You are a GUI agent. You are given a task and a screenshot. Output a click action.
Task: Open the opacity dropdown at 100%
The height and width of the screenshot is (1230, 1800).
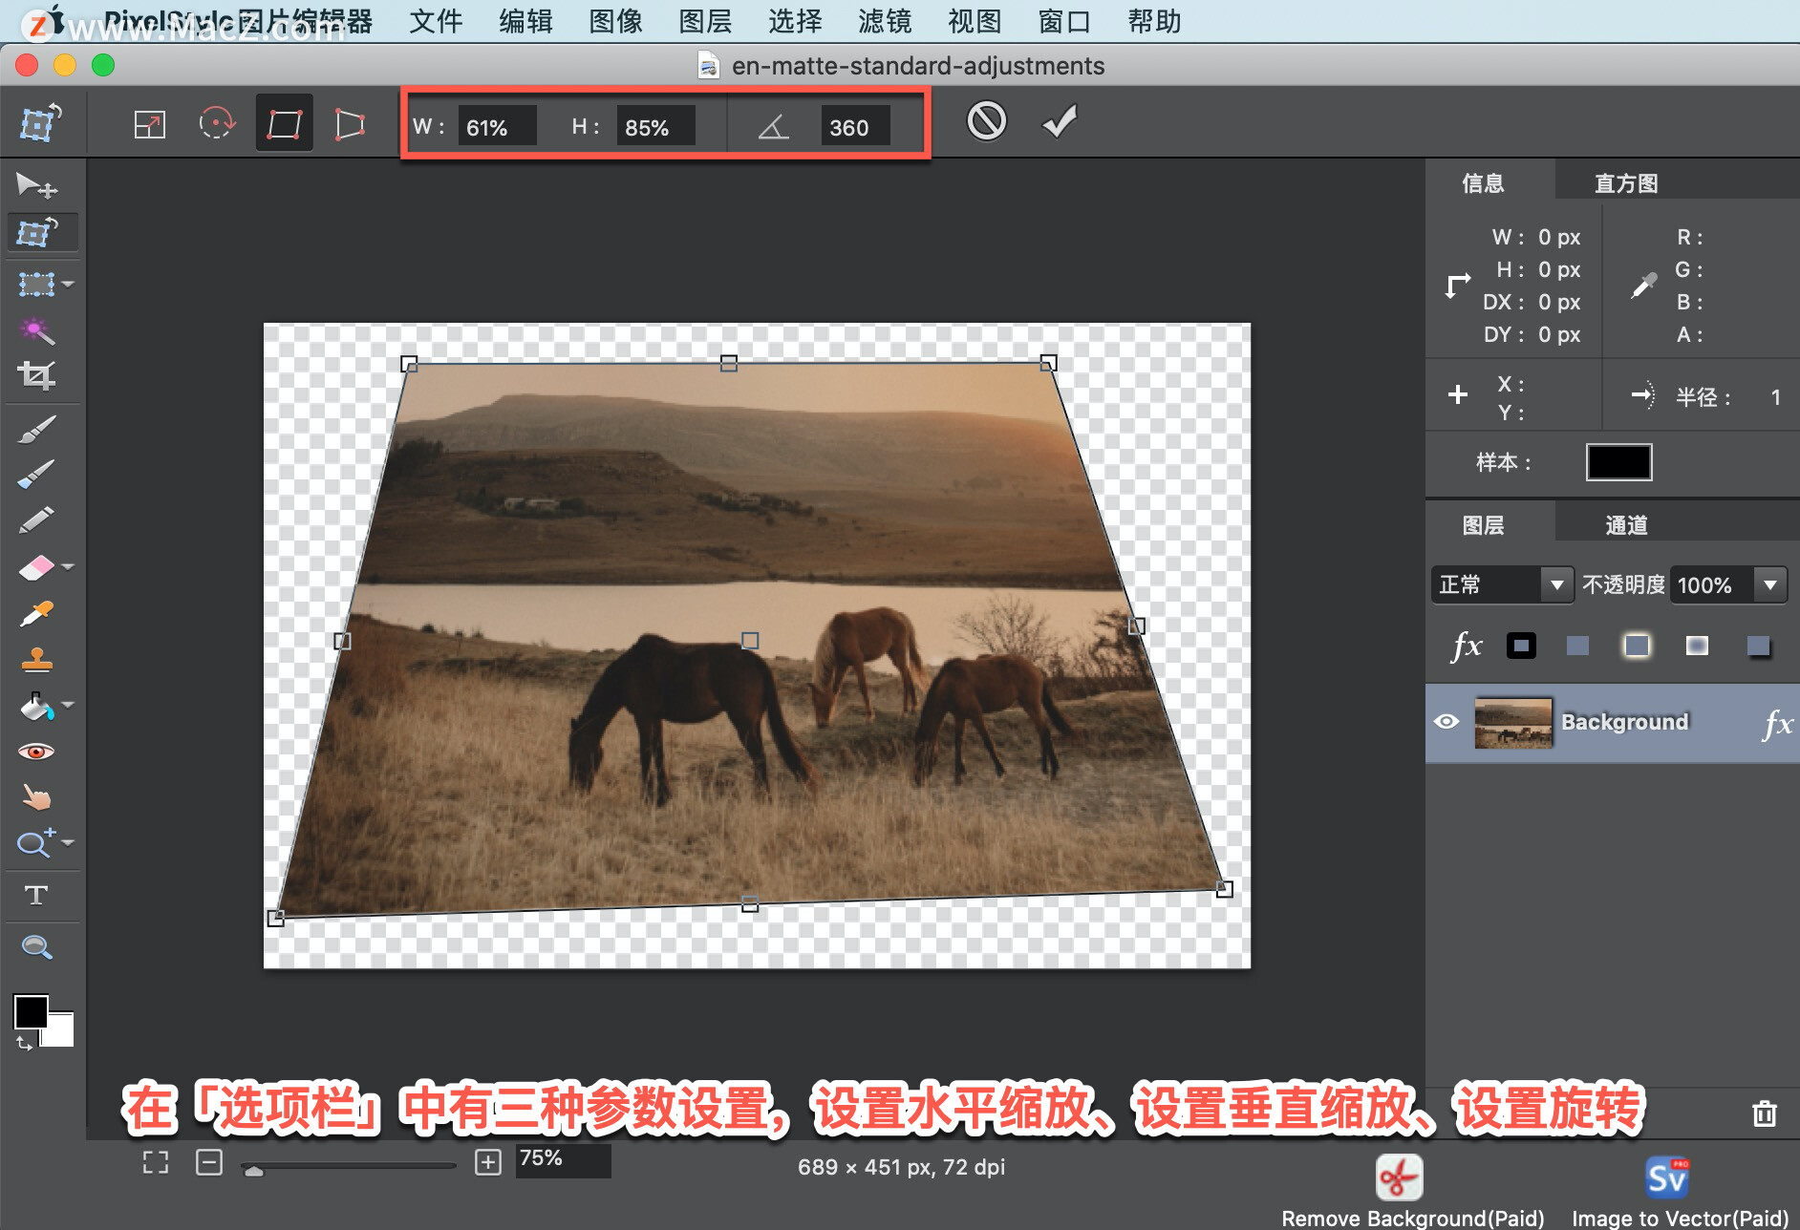pos(1772,584)
